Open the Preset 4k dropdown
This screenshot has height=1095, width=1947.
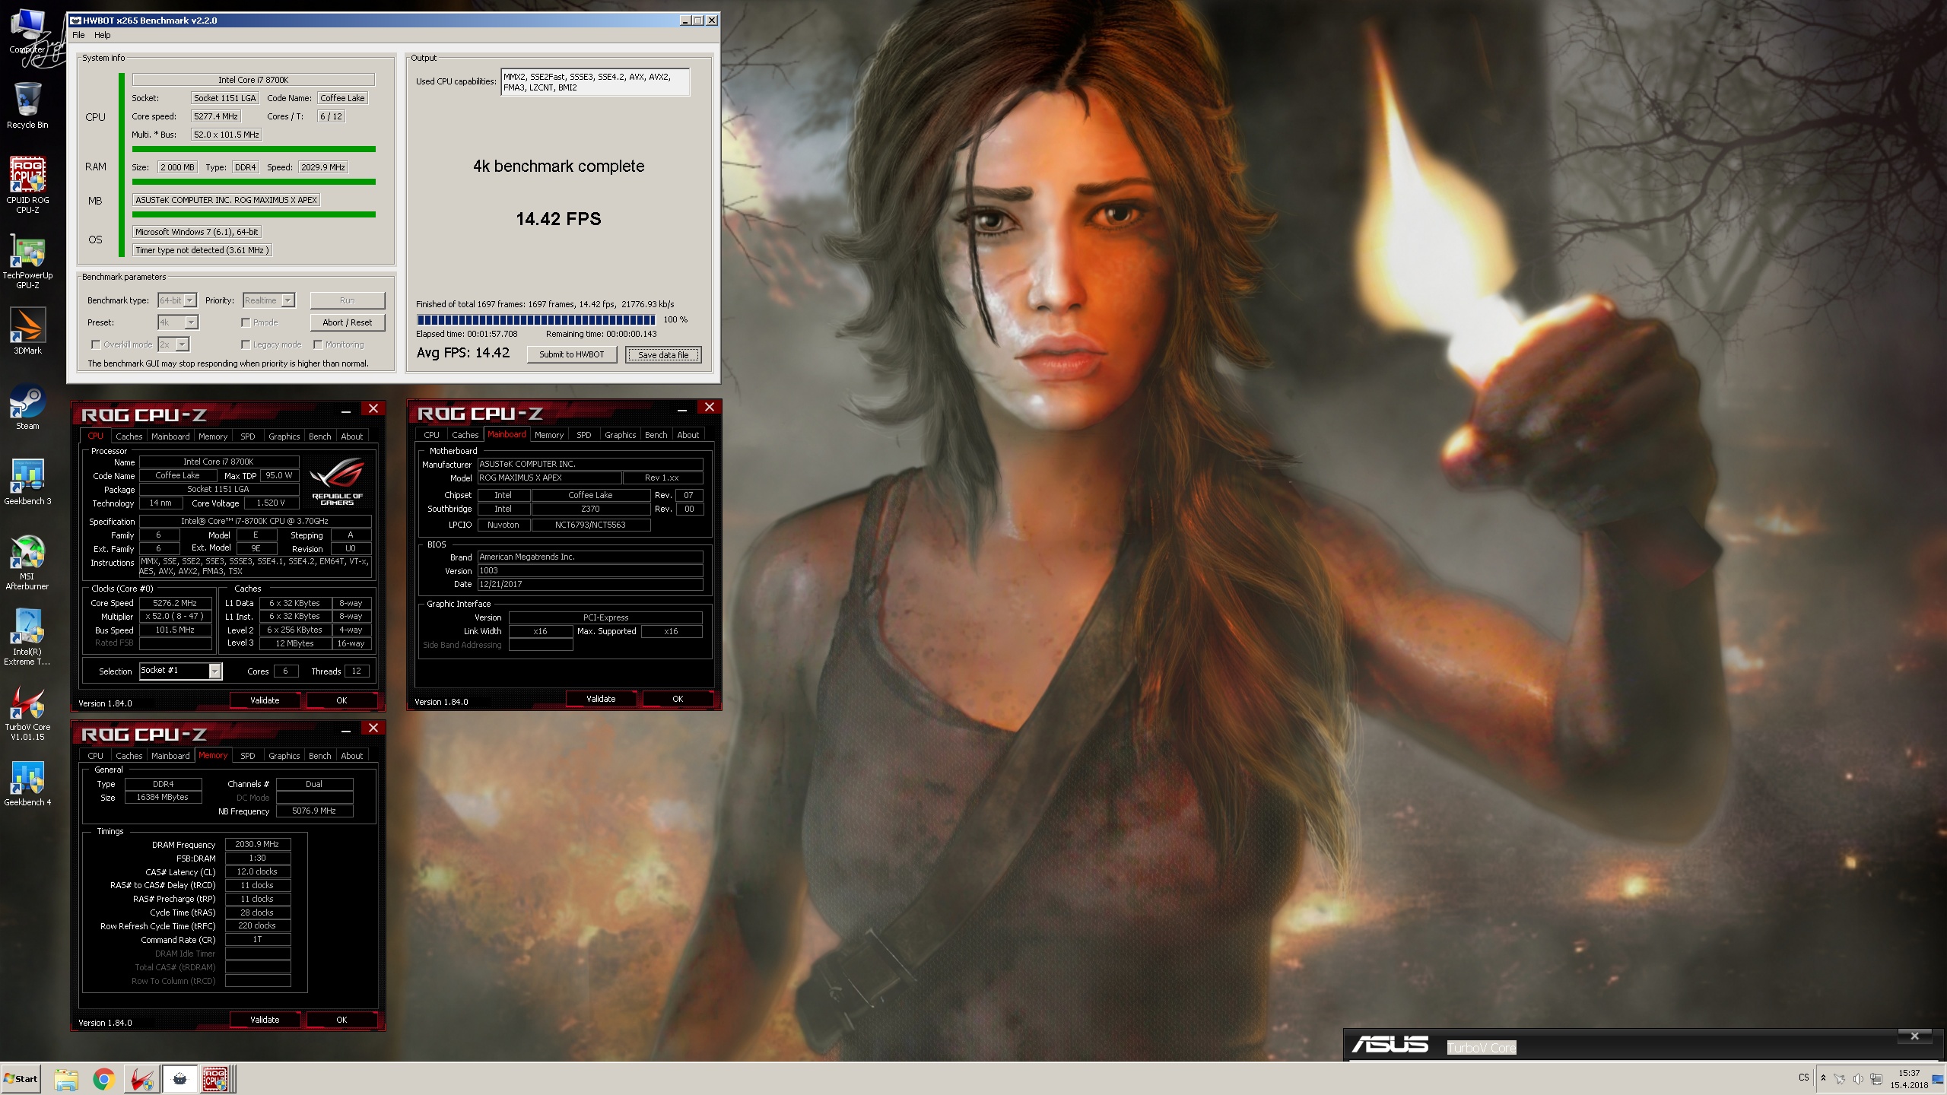[x=178, y=322]
